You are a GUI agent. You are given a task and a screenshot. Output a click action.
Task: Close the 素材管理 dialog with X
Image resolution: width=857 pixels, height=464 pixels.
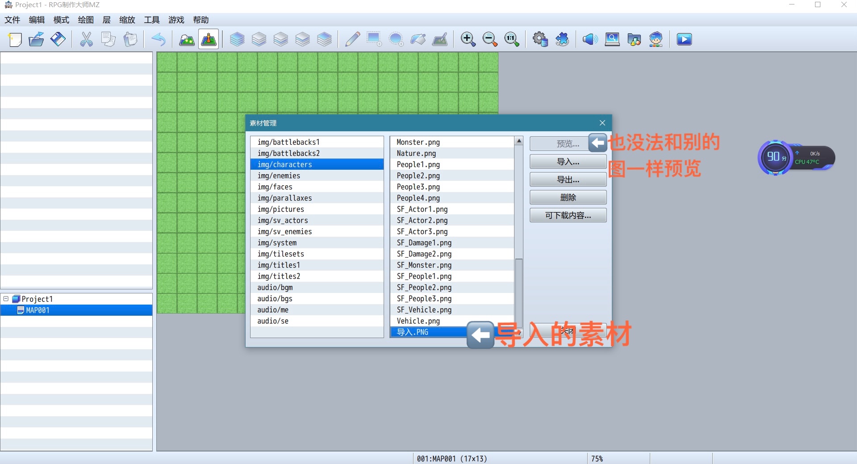(x=602, y=123)
